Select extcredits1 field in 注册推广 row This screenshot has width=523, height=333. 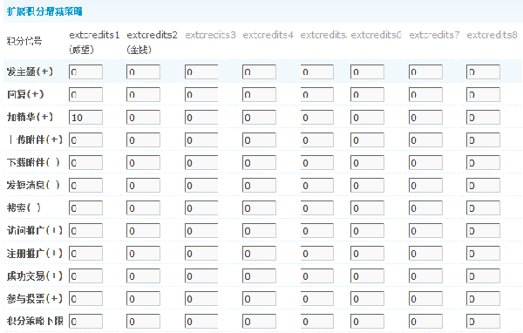[85, 254]
